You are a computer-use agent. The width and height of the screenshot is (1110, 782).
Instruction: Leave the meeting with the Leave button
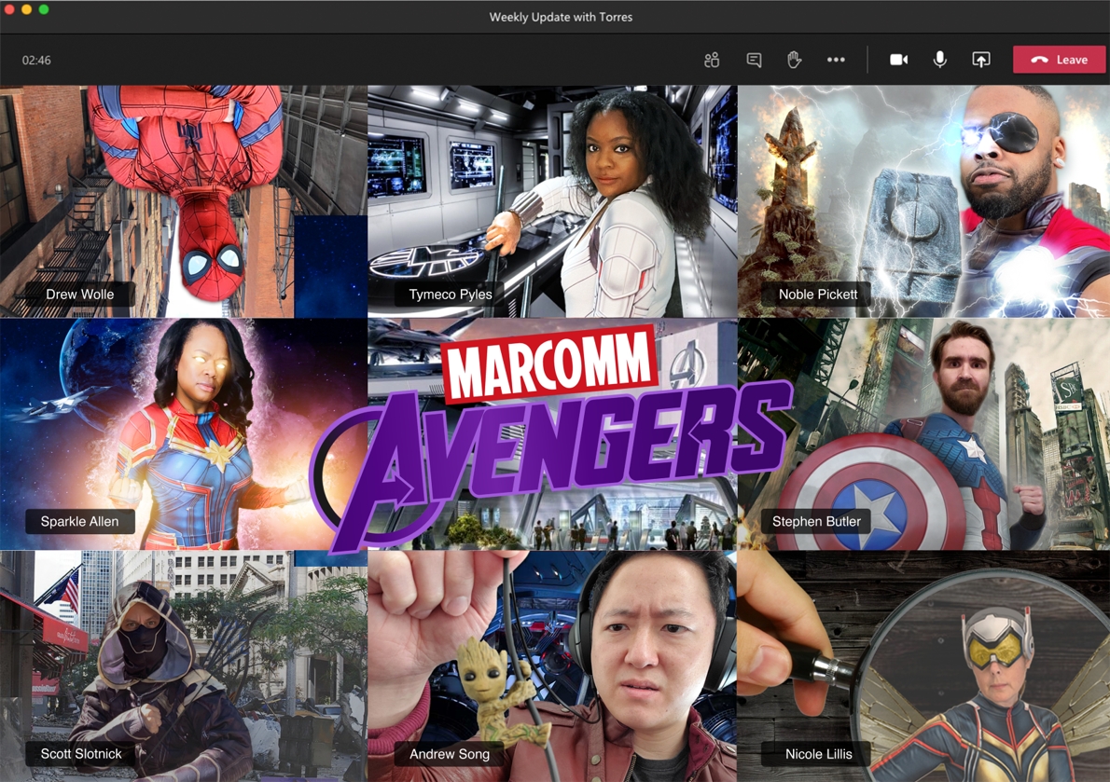pos(1059,60)
